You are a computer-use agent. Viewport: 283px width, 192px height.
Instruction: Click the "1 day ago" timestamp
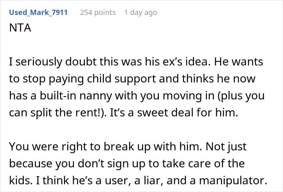pos(141,13)
